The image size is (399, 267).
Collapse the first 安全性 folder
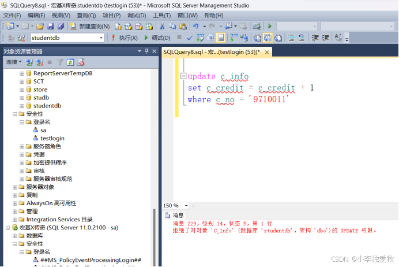15,114
